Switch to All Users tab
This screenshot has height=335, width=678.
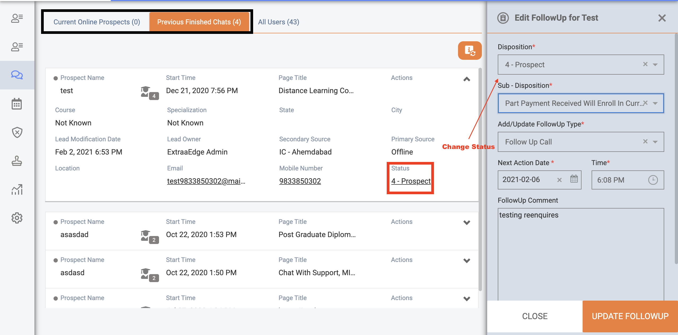tap(279, 22)
